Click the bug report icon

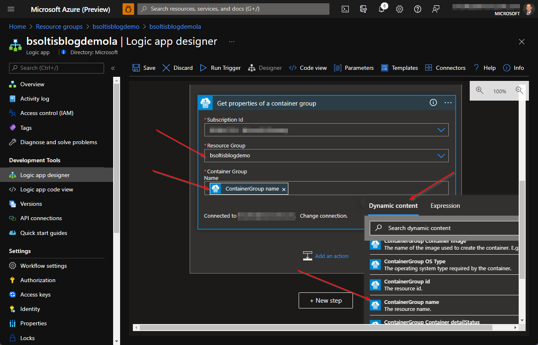128,9
